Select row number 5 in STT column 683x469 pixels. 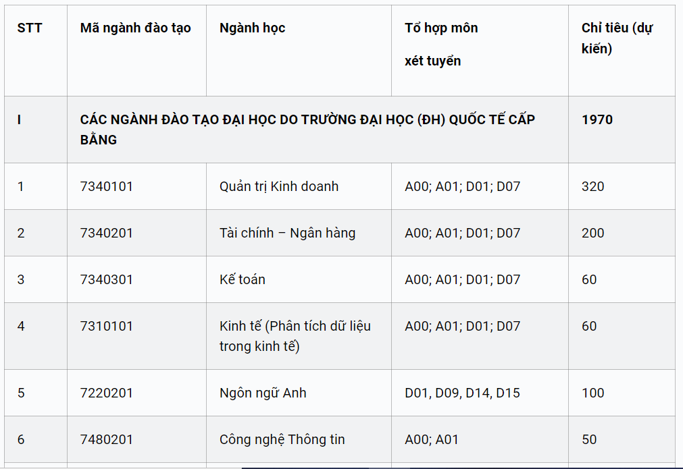[x=21, y=393]
